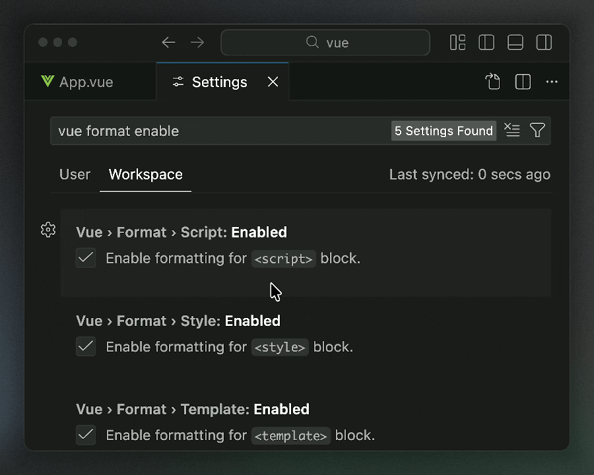Uncheck Enable formatting for script block
Viewport: 594px width, 475px height.
86,258
